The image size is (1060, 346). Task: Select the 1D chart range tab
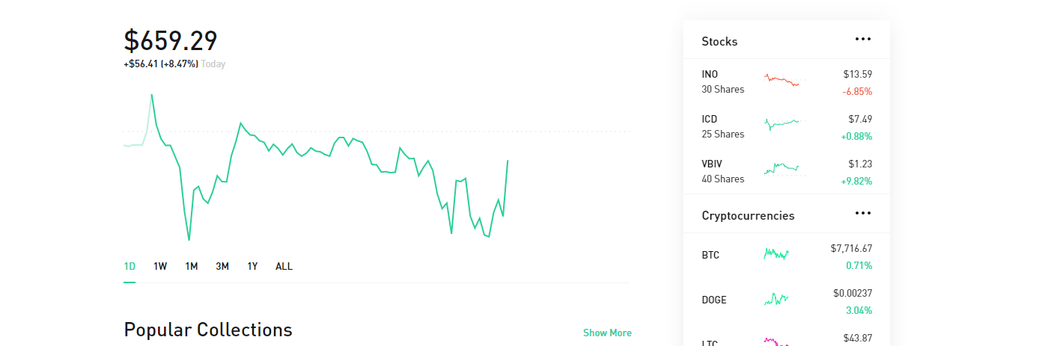pos(130,266)
